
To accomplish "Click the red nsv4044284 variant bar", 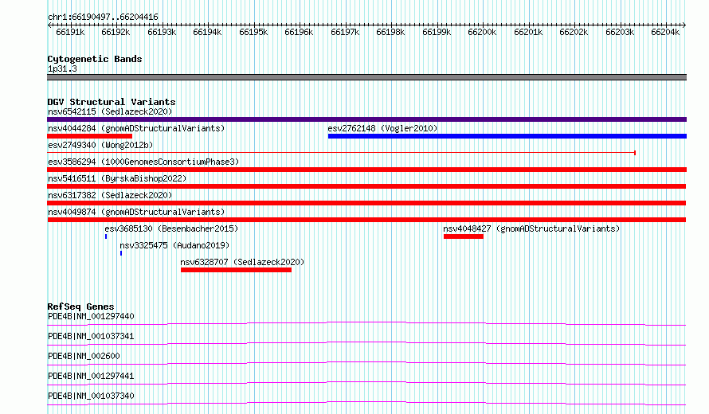I will pos(89,136).
